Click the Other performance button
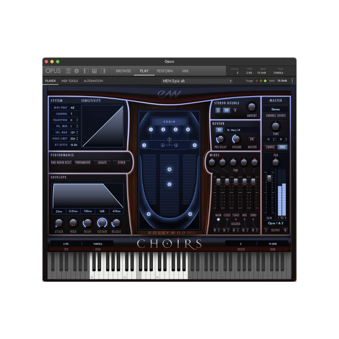This screenshot has width=339, height=339. point(122,163)
